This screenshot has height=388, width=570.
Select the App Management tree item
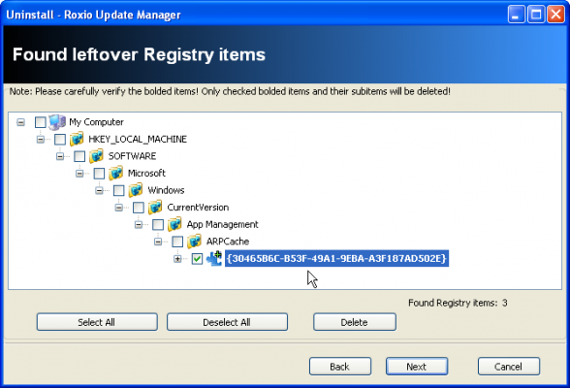click(x=223, y=224)
